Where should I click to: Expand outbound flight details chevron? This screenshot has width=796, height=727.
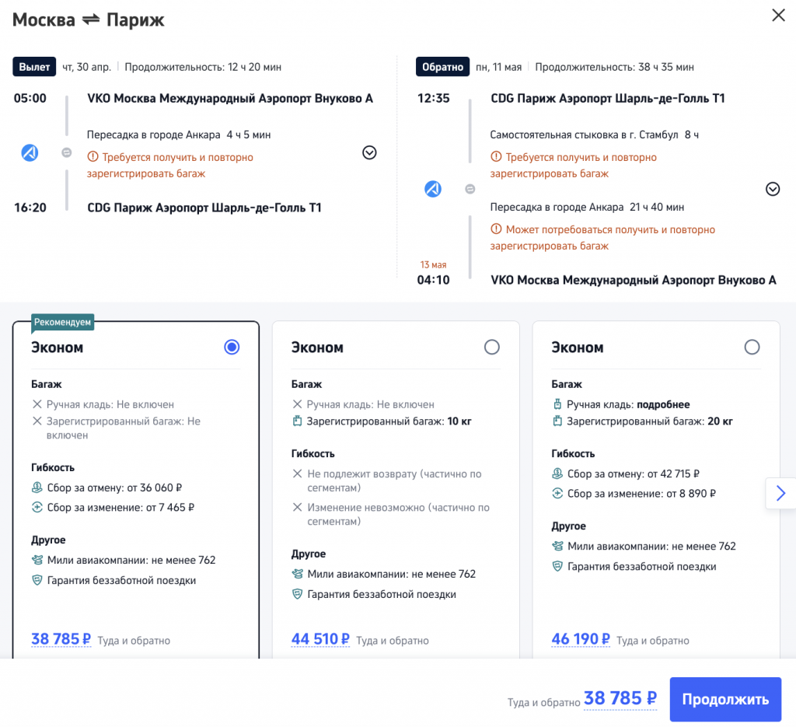point(369,152)
